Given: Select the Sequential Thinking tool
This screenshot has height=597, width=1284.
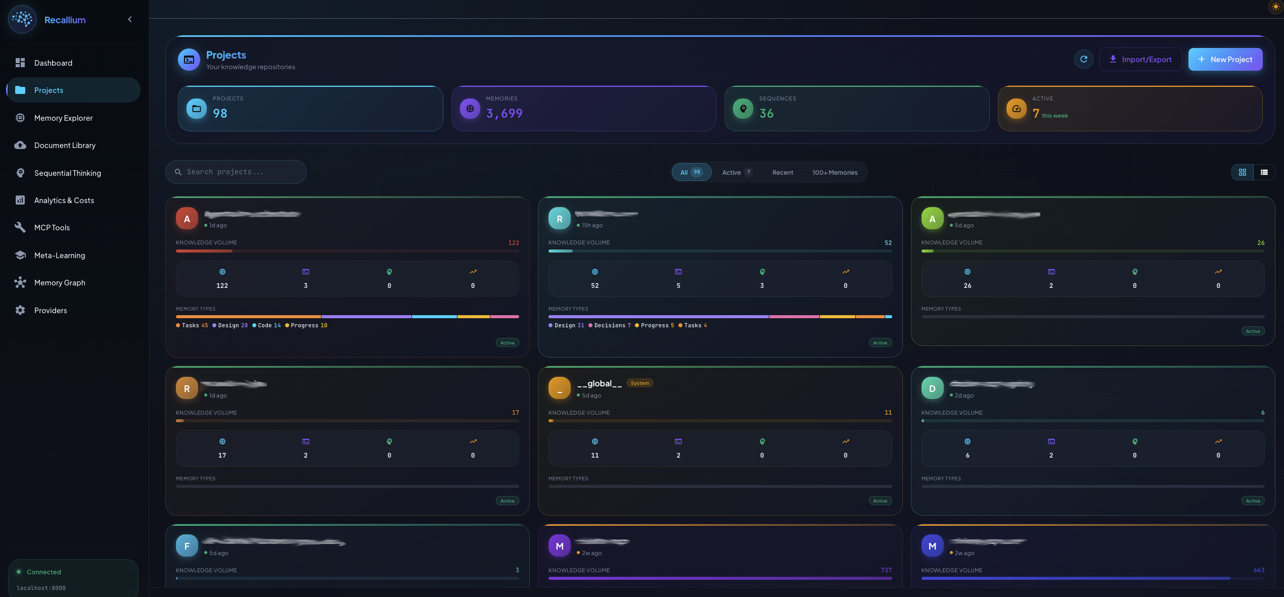Looking at the screenshot, I should tap(68, 173).
